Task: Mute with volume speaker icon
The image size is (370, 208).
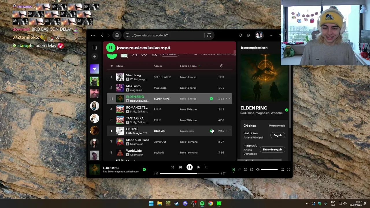Action: (x=258, y=170)
